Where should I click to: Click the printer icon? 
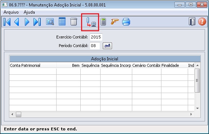pyautogui.click(x=126, y=22)
